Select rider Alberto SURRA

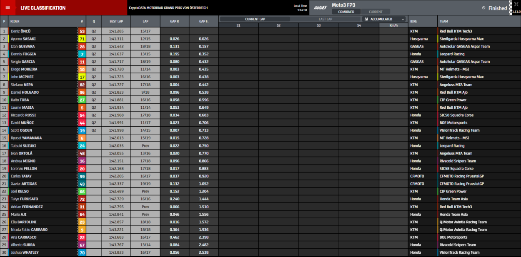(x=23, y=245)
